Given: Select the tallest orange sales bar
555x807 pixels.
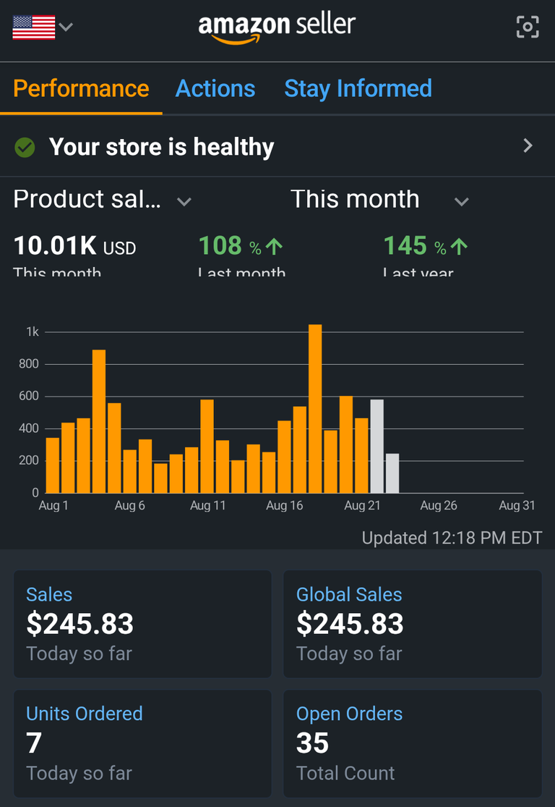Looking at the screenshot, I should (x=315, y=409).
